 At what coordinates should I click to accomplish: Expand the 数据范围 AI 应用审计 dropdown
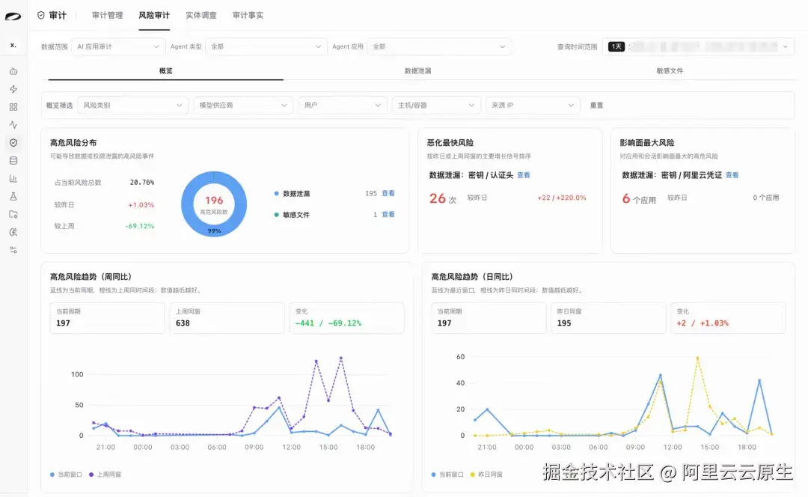(118, 46)
